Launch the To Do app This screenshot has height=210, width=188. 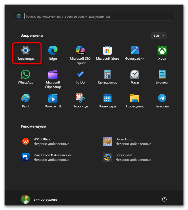(80, 77)
